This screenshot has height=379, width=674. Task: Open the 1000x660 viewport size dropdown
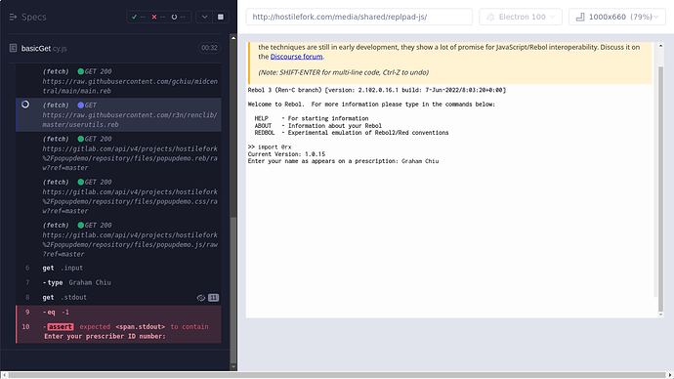(x=617, y=17)
